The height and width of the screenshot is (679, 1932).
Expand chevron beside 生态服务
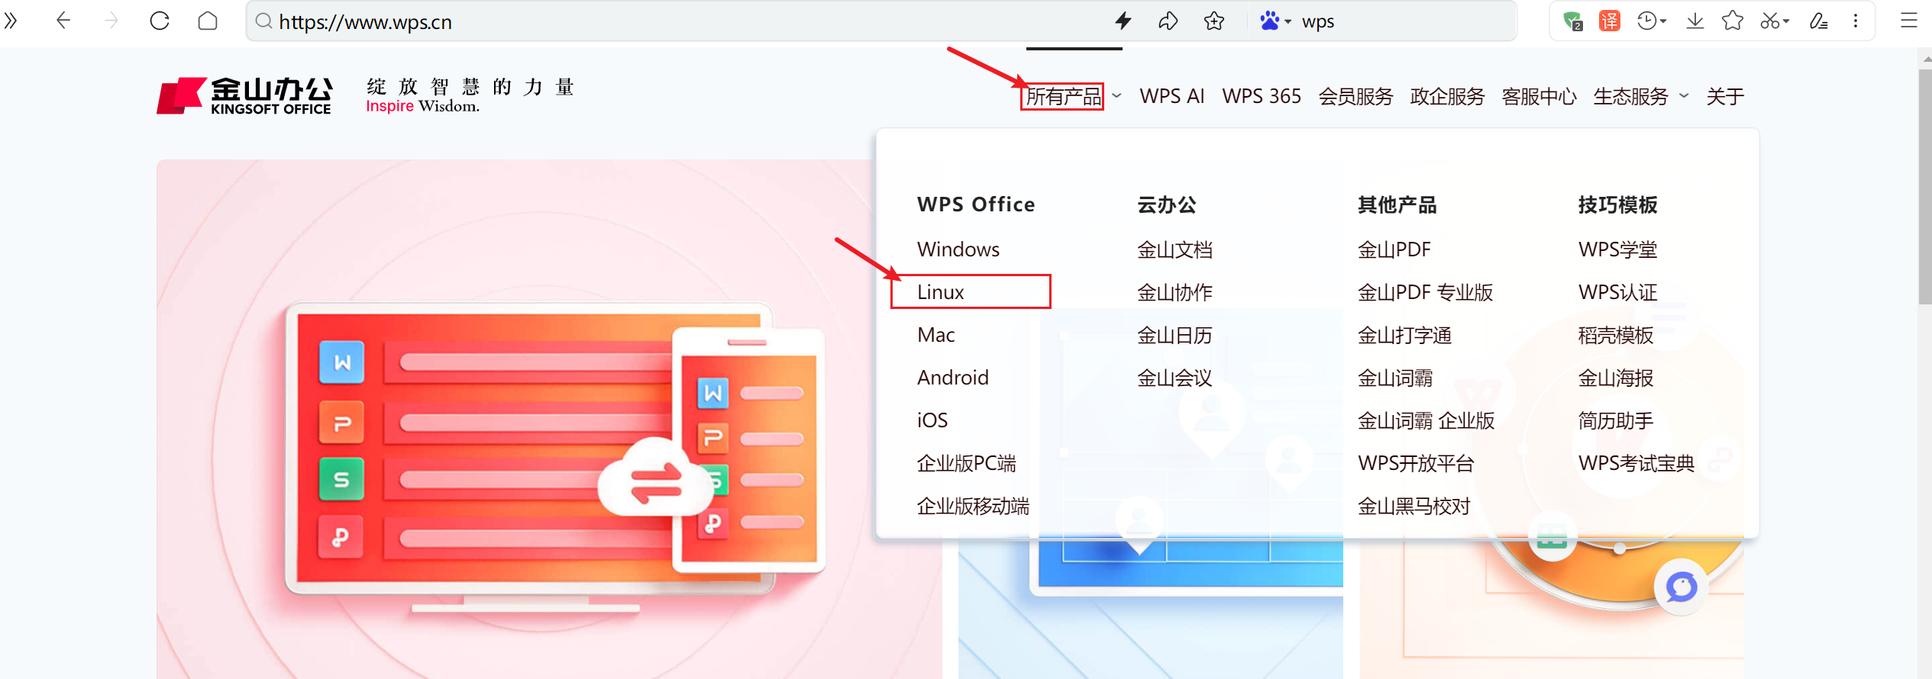tap(1684, 96)
